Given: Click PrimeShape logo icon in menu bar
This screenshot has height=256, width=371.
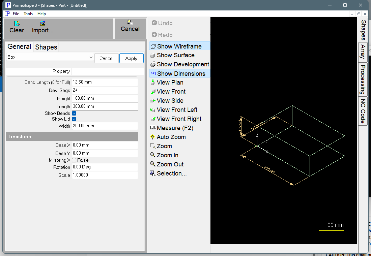Looking at the screenshot, I should tap(7, 13).
